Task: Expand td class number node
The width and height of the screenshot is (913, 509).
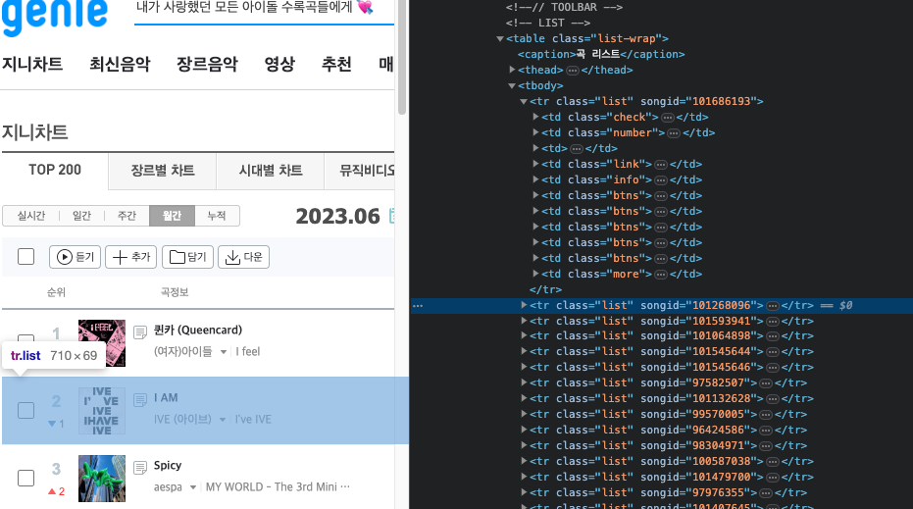Action: pyautogui.click(x=535, y=132)
